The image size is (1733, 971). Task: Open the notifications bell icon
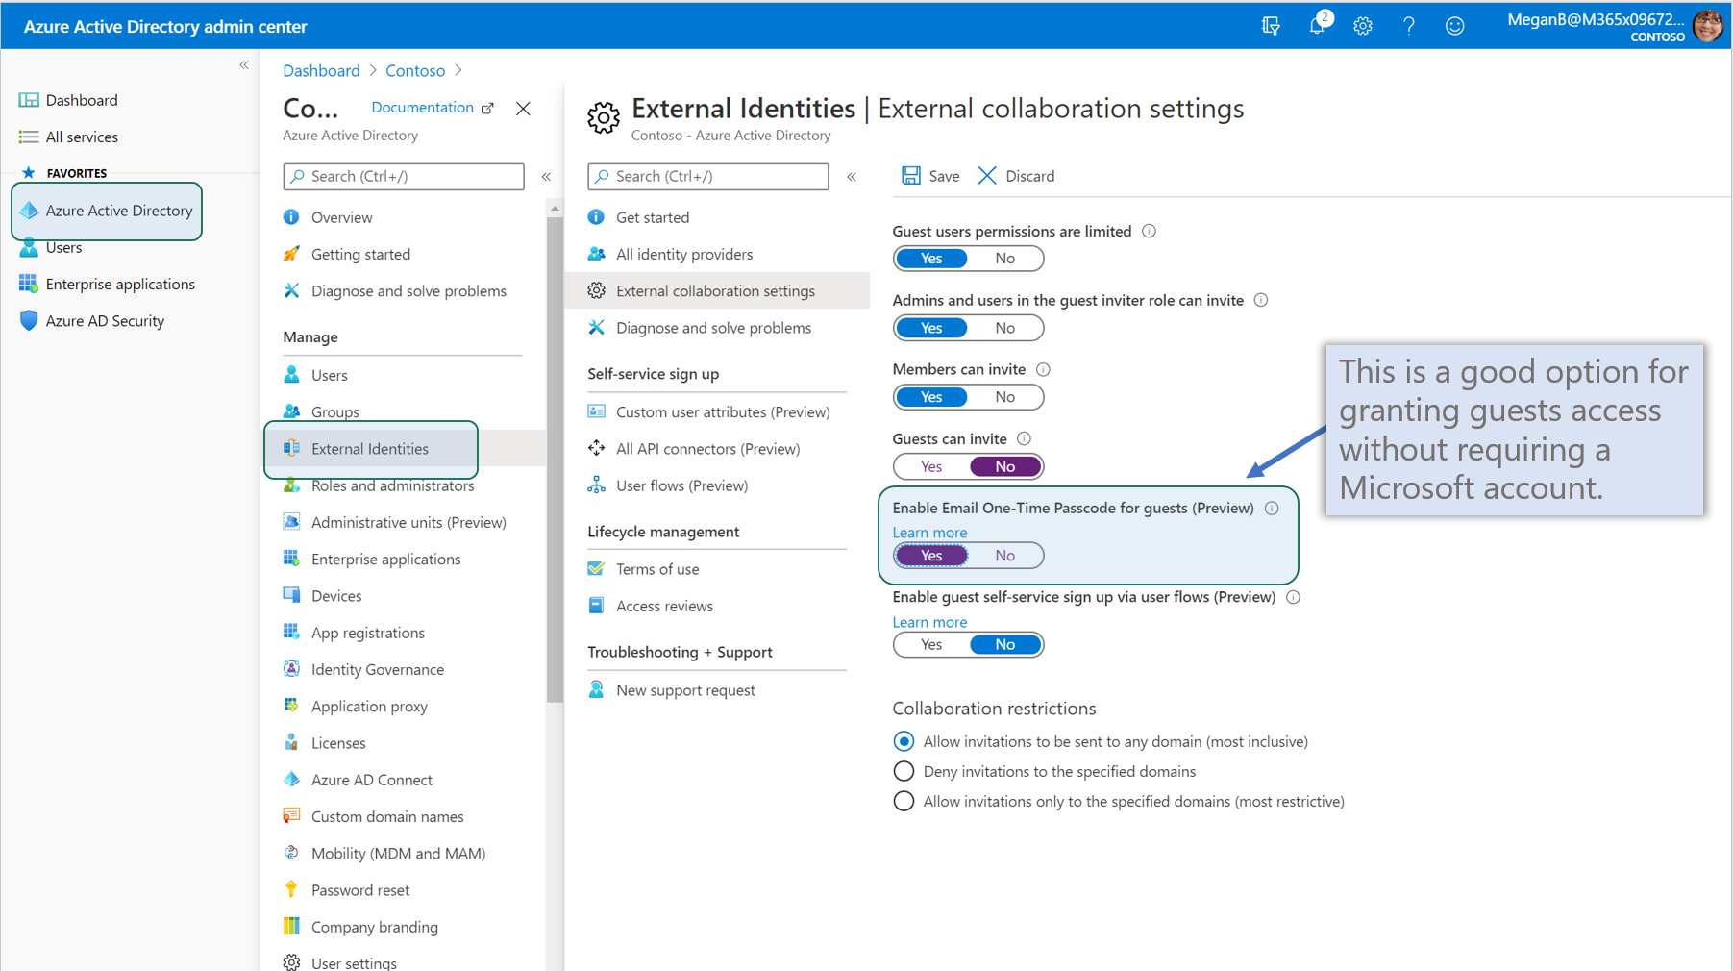(x=1317, y=26)
